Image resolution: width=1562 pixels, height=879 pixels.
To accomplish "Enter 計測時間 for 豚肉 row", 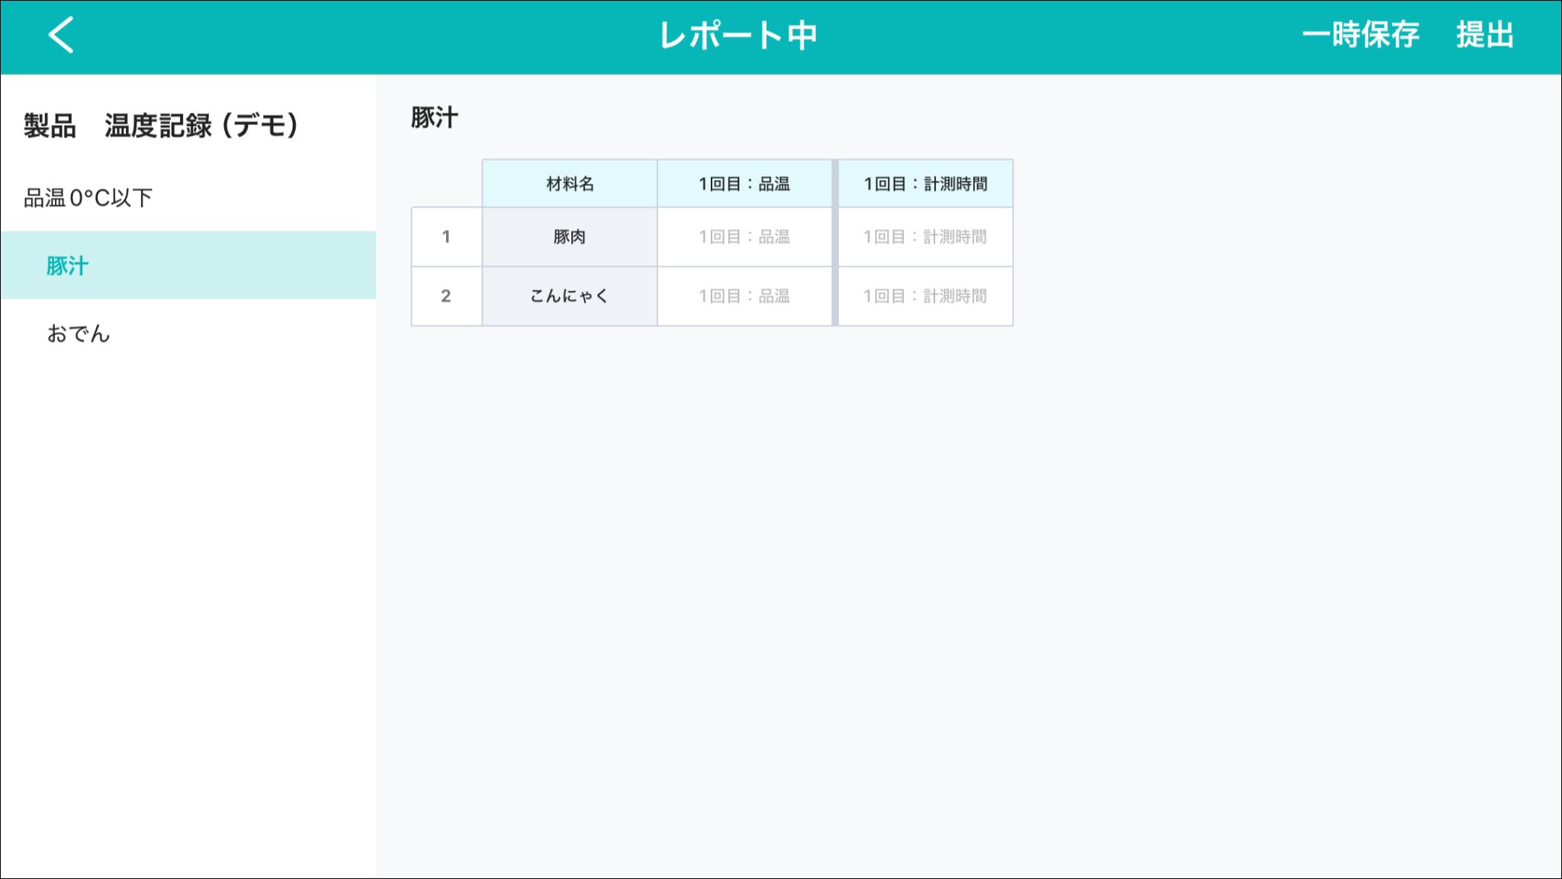I will (x=925, y=237).
